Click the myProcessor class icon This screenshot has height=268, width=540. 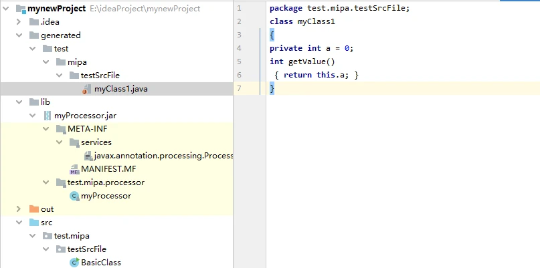coord(74,196)
